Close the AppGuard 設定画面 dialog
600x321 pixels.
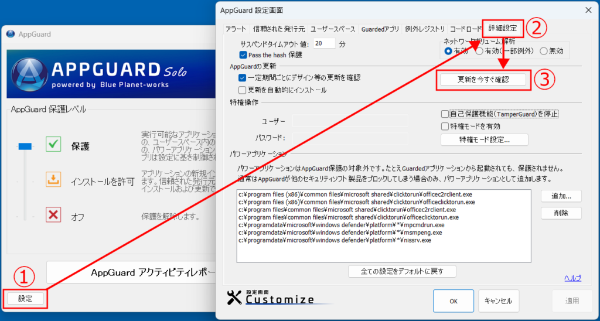pyautogui.click(x=588, y=10)
